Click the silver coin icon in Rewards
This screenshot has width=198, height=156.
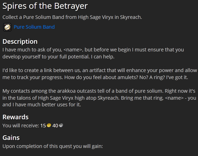(x=61, y=125)
